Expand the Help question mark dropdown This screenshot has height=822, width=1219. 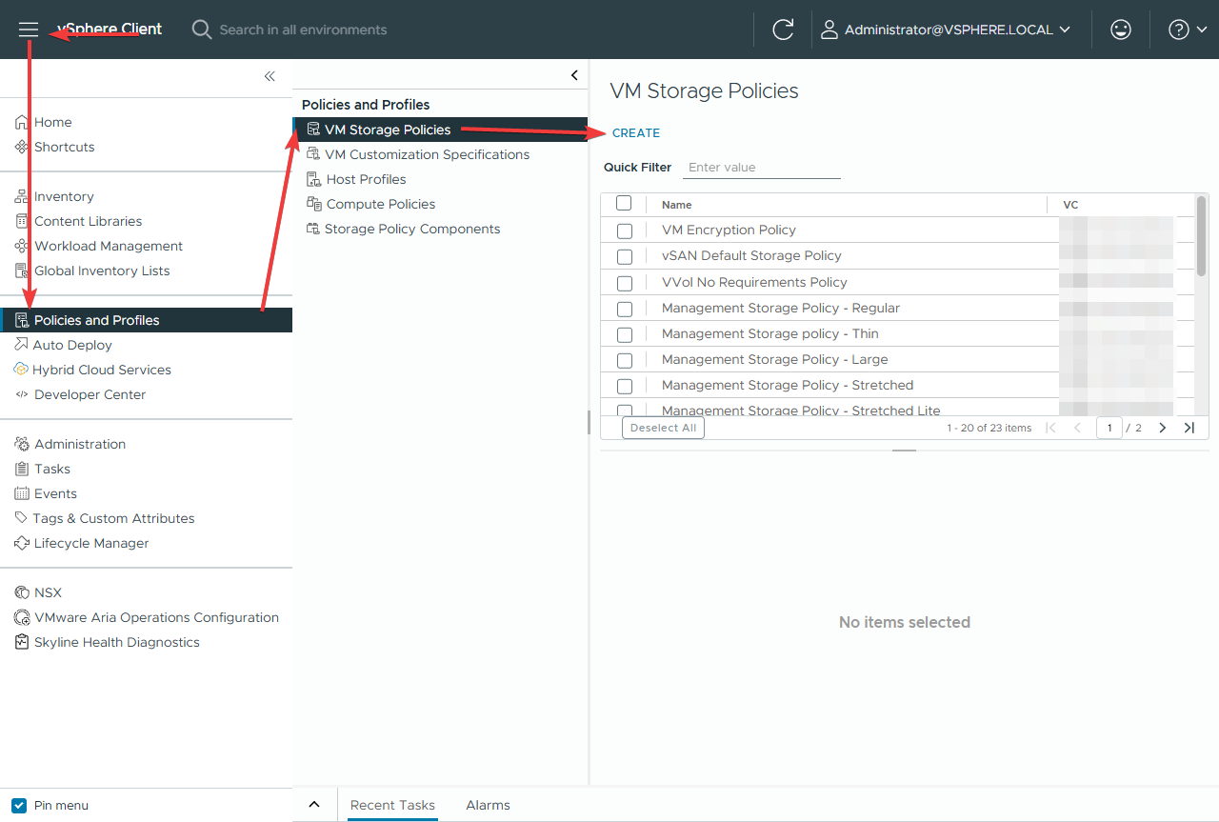1187,30
